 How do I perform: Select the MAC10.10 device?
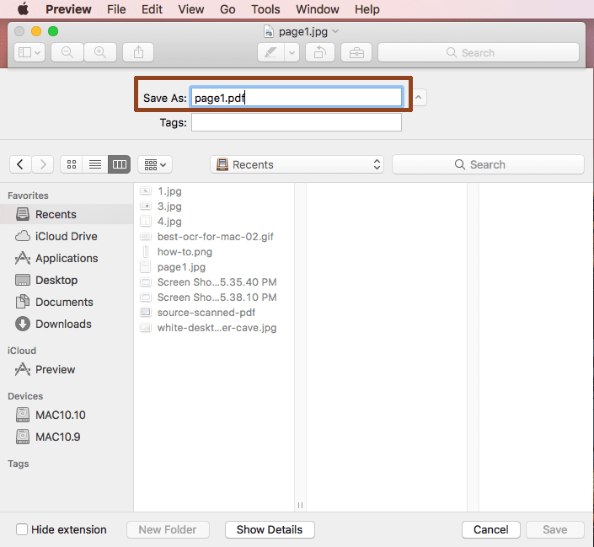coord(67,415)
